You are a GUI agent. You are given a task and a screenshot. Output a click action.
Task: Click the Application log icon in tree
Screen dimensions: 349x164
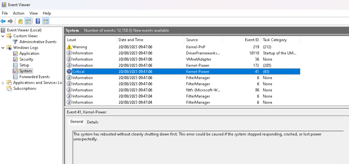[15, 53]
